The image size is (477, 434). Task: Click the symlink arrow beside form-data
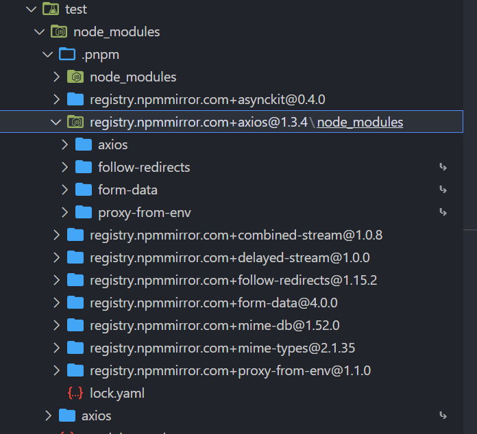point(443,190)
